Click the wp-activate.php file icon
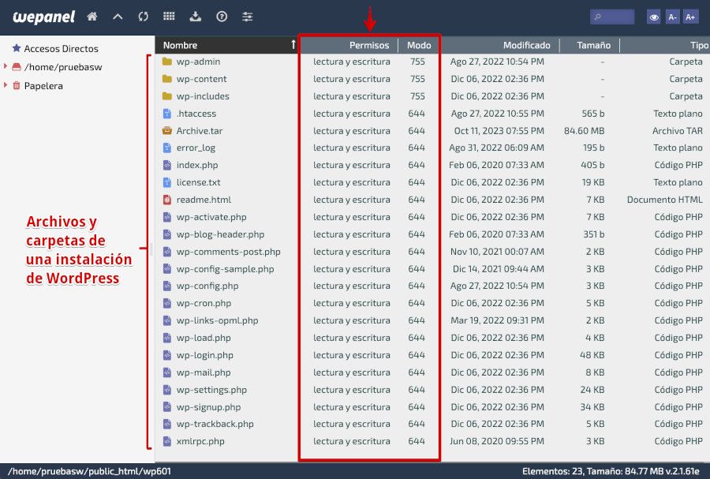 167,217
